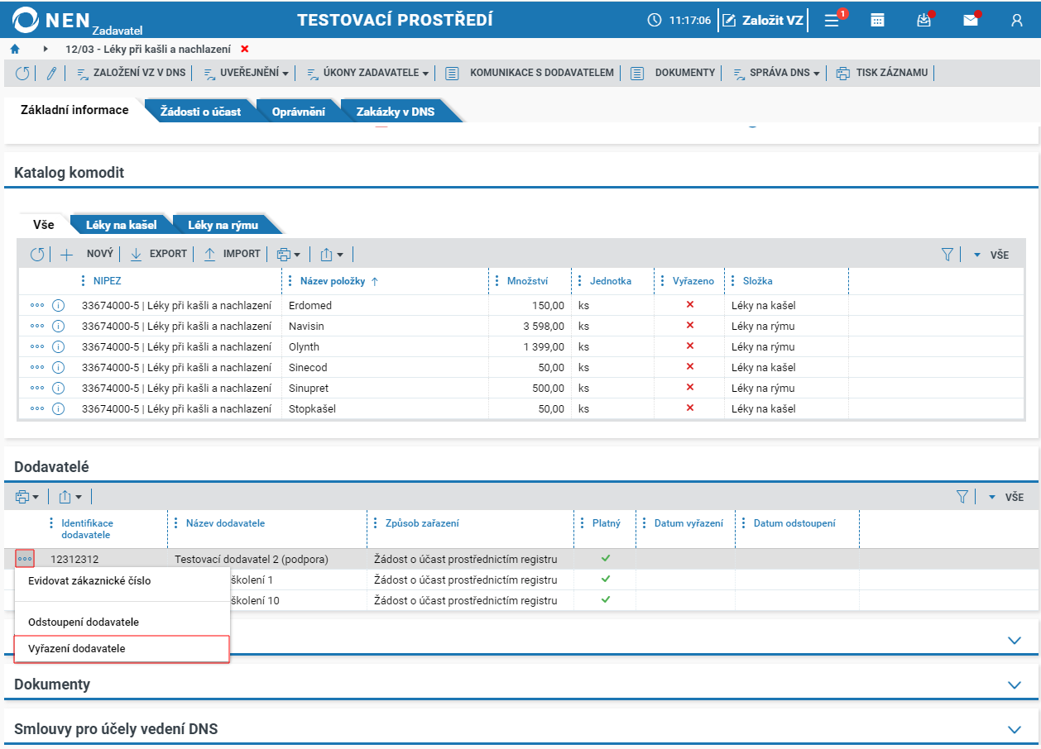Click the filter icon in catalog toolbar

[947, 255]
